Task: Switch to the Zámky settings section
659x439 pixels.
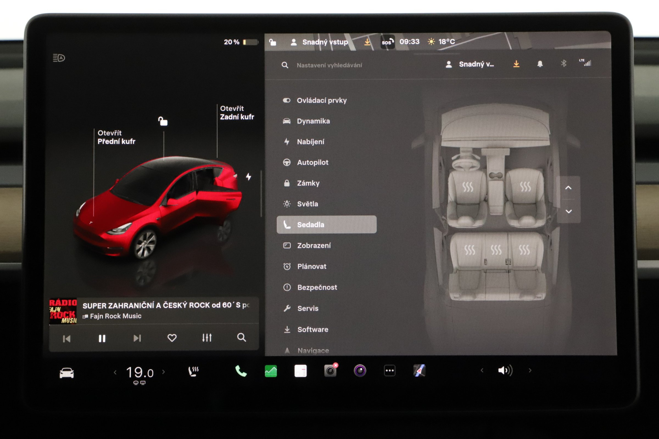Action: (x=308, y=183)
